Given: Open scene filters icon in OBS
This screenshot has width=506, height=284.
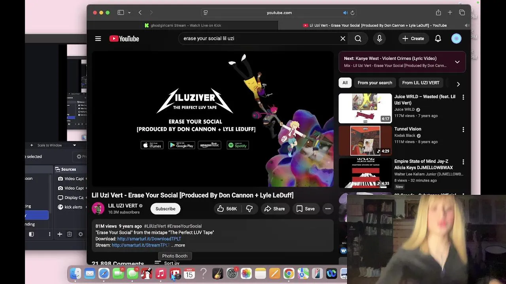Looking at the screenshot, I should (x=31, y=234).
